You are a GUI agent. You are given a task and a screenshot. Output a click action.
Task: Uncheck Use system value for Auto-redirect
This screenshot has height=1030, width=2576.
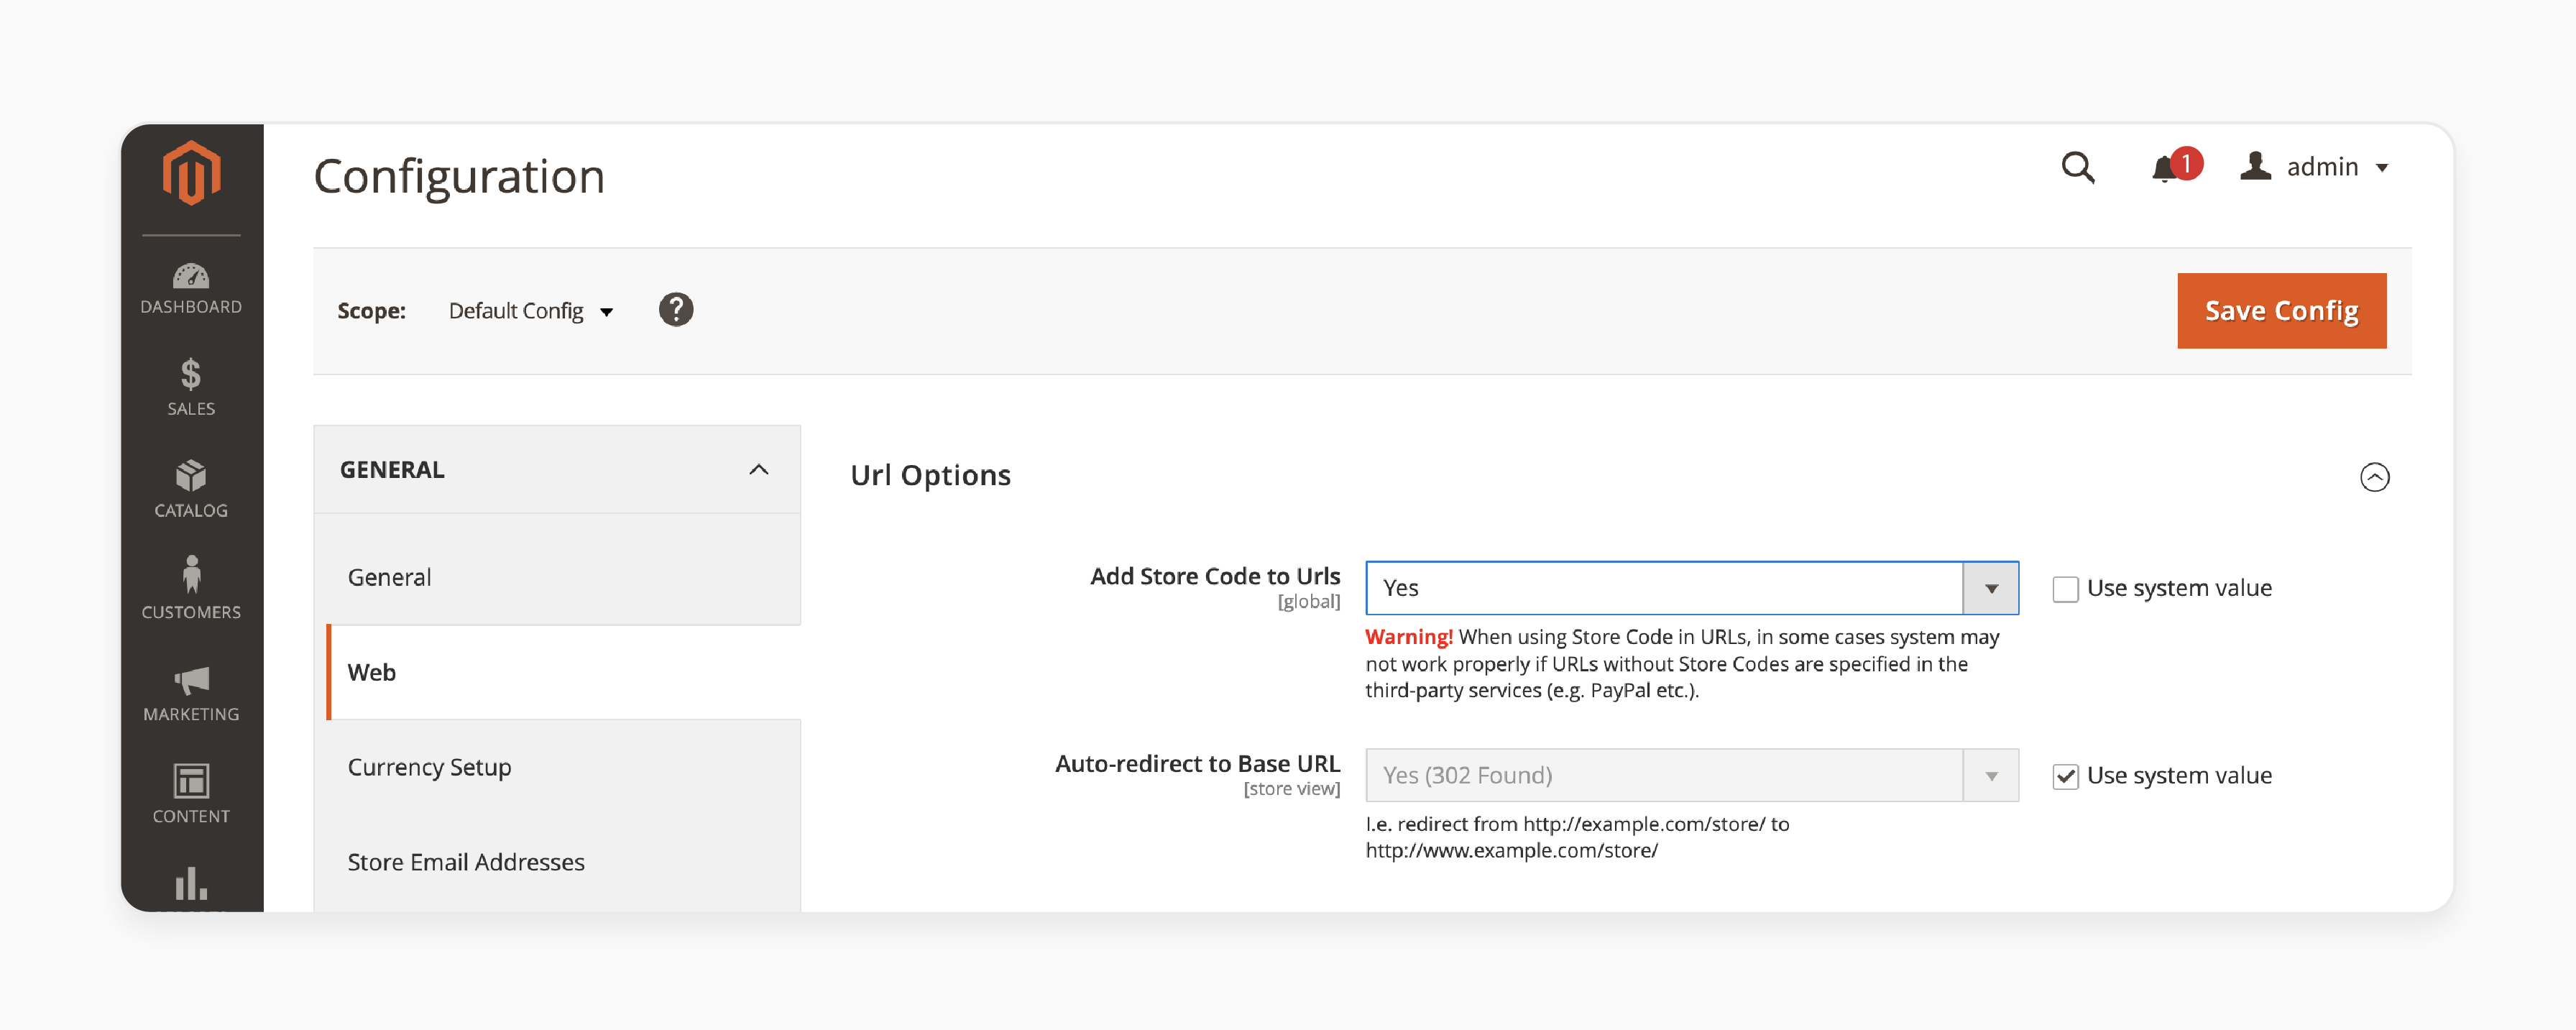coord(2065,776)
